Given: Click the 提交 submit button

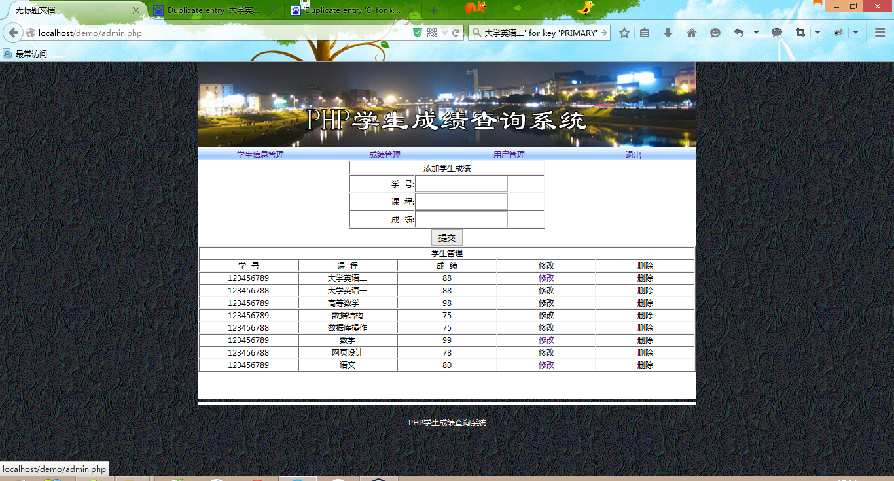Looking at the screenshot, I should pos(447,237).
